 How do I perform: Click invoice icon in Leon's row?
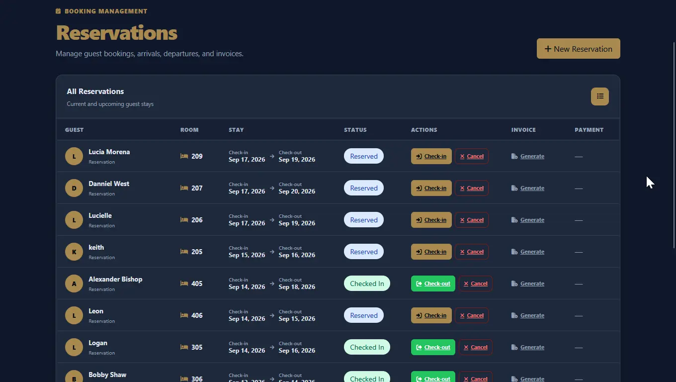(x=514, y=315)
